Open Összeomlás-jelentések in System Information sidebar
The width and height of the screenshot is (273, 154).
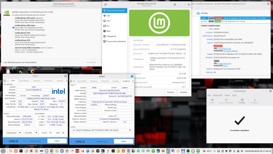[x=115, y=41]
